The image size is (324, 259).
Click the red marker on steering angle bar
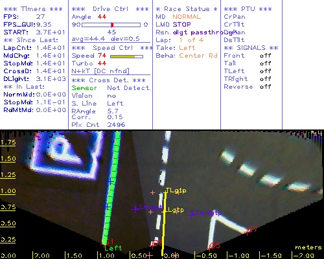[x=112, y=25]
